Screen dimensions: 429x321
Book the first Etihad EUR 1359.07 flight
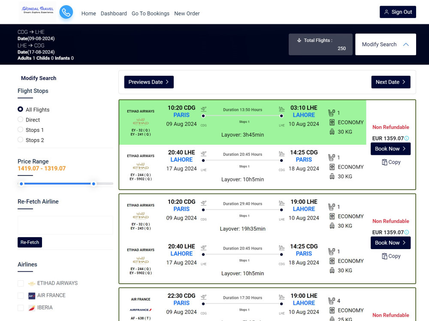(x=391, y=149)
